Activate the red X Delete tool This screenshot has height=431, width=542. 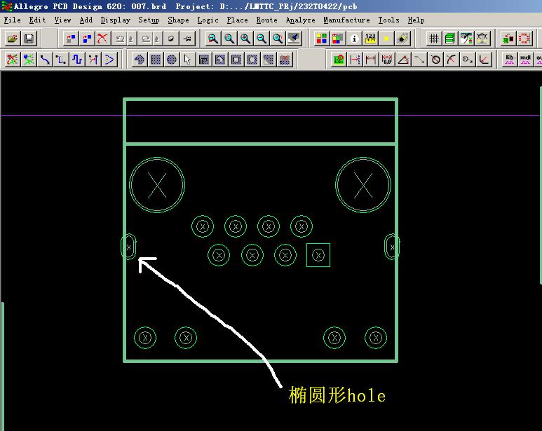(x=102, y=39)
